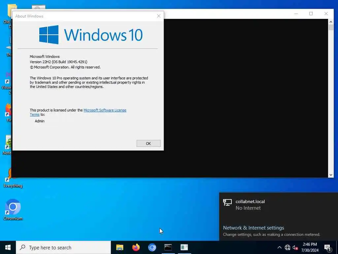Screen dimensions: 338x254
Task: Close the About Windows dialog
Action: (x=159, y=16)
